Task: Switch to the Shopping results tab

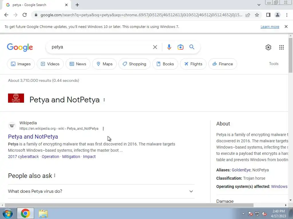Action: pyautogui.click(x=134, y=64)
